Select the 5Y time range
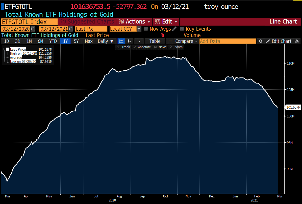The image size is (302, 204). point(76,41)
